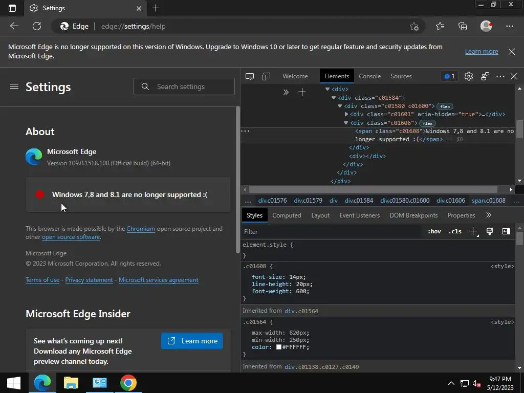
Task: Open DevTools settings gear
Action: coord(469,76)
